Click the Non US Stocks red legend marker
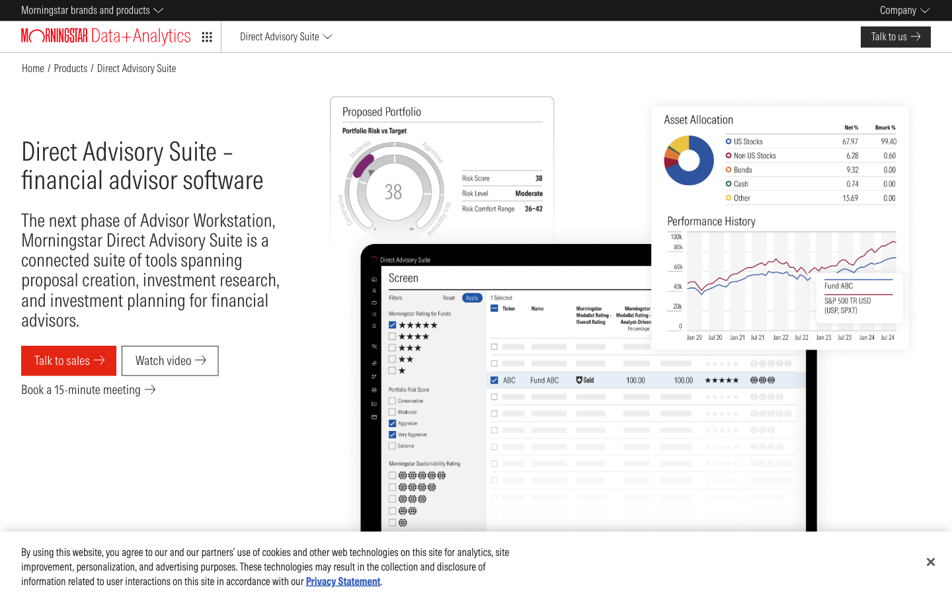The image size is (952, 595). (729, 156)
